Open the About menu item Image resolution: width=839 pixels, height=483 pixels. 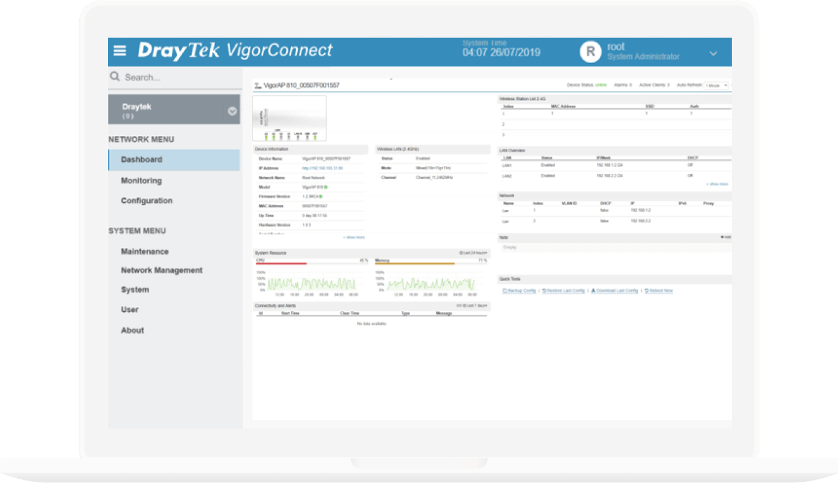[x=132, y=331]
